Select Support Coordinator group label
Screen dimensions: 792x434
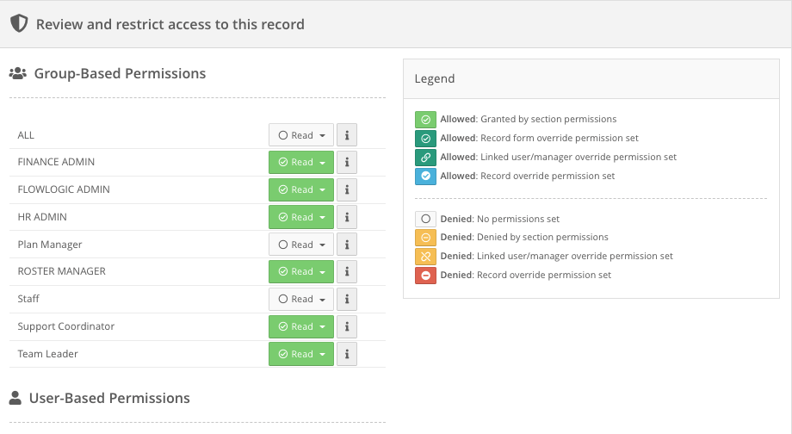[x=65, y=326]
